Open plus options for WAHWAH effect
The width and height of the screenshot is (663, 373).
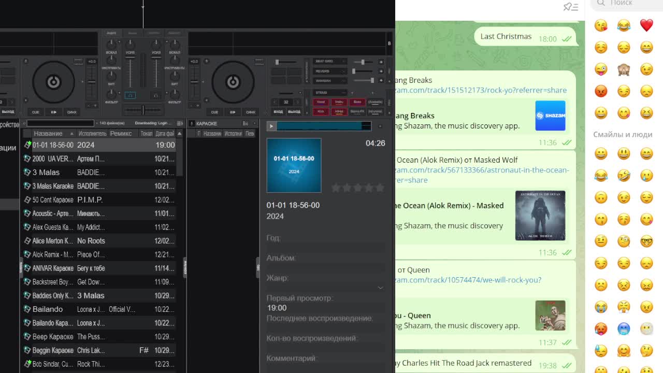[x=381, y=80]
